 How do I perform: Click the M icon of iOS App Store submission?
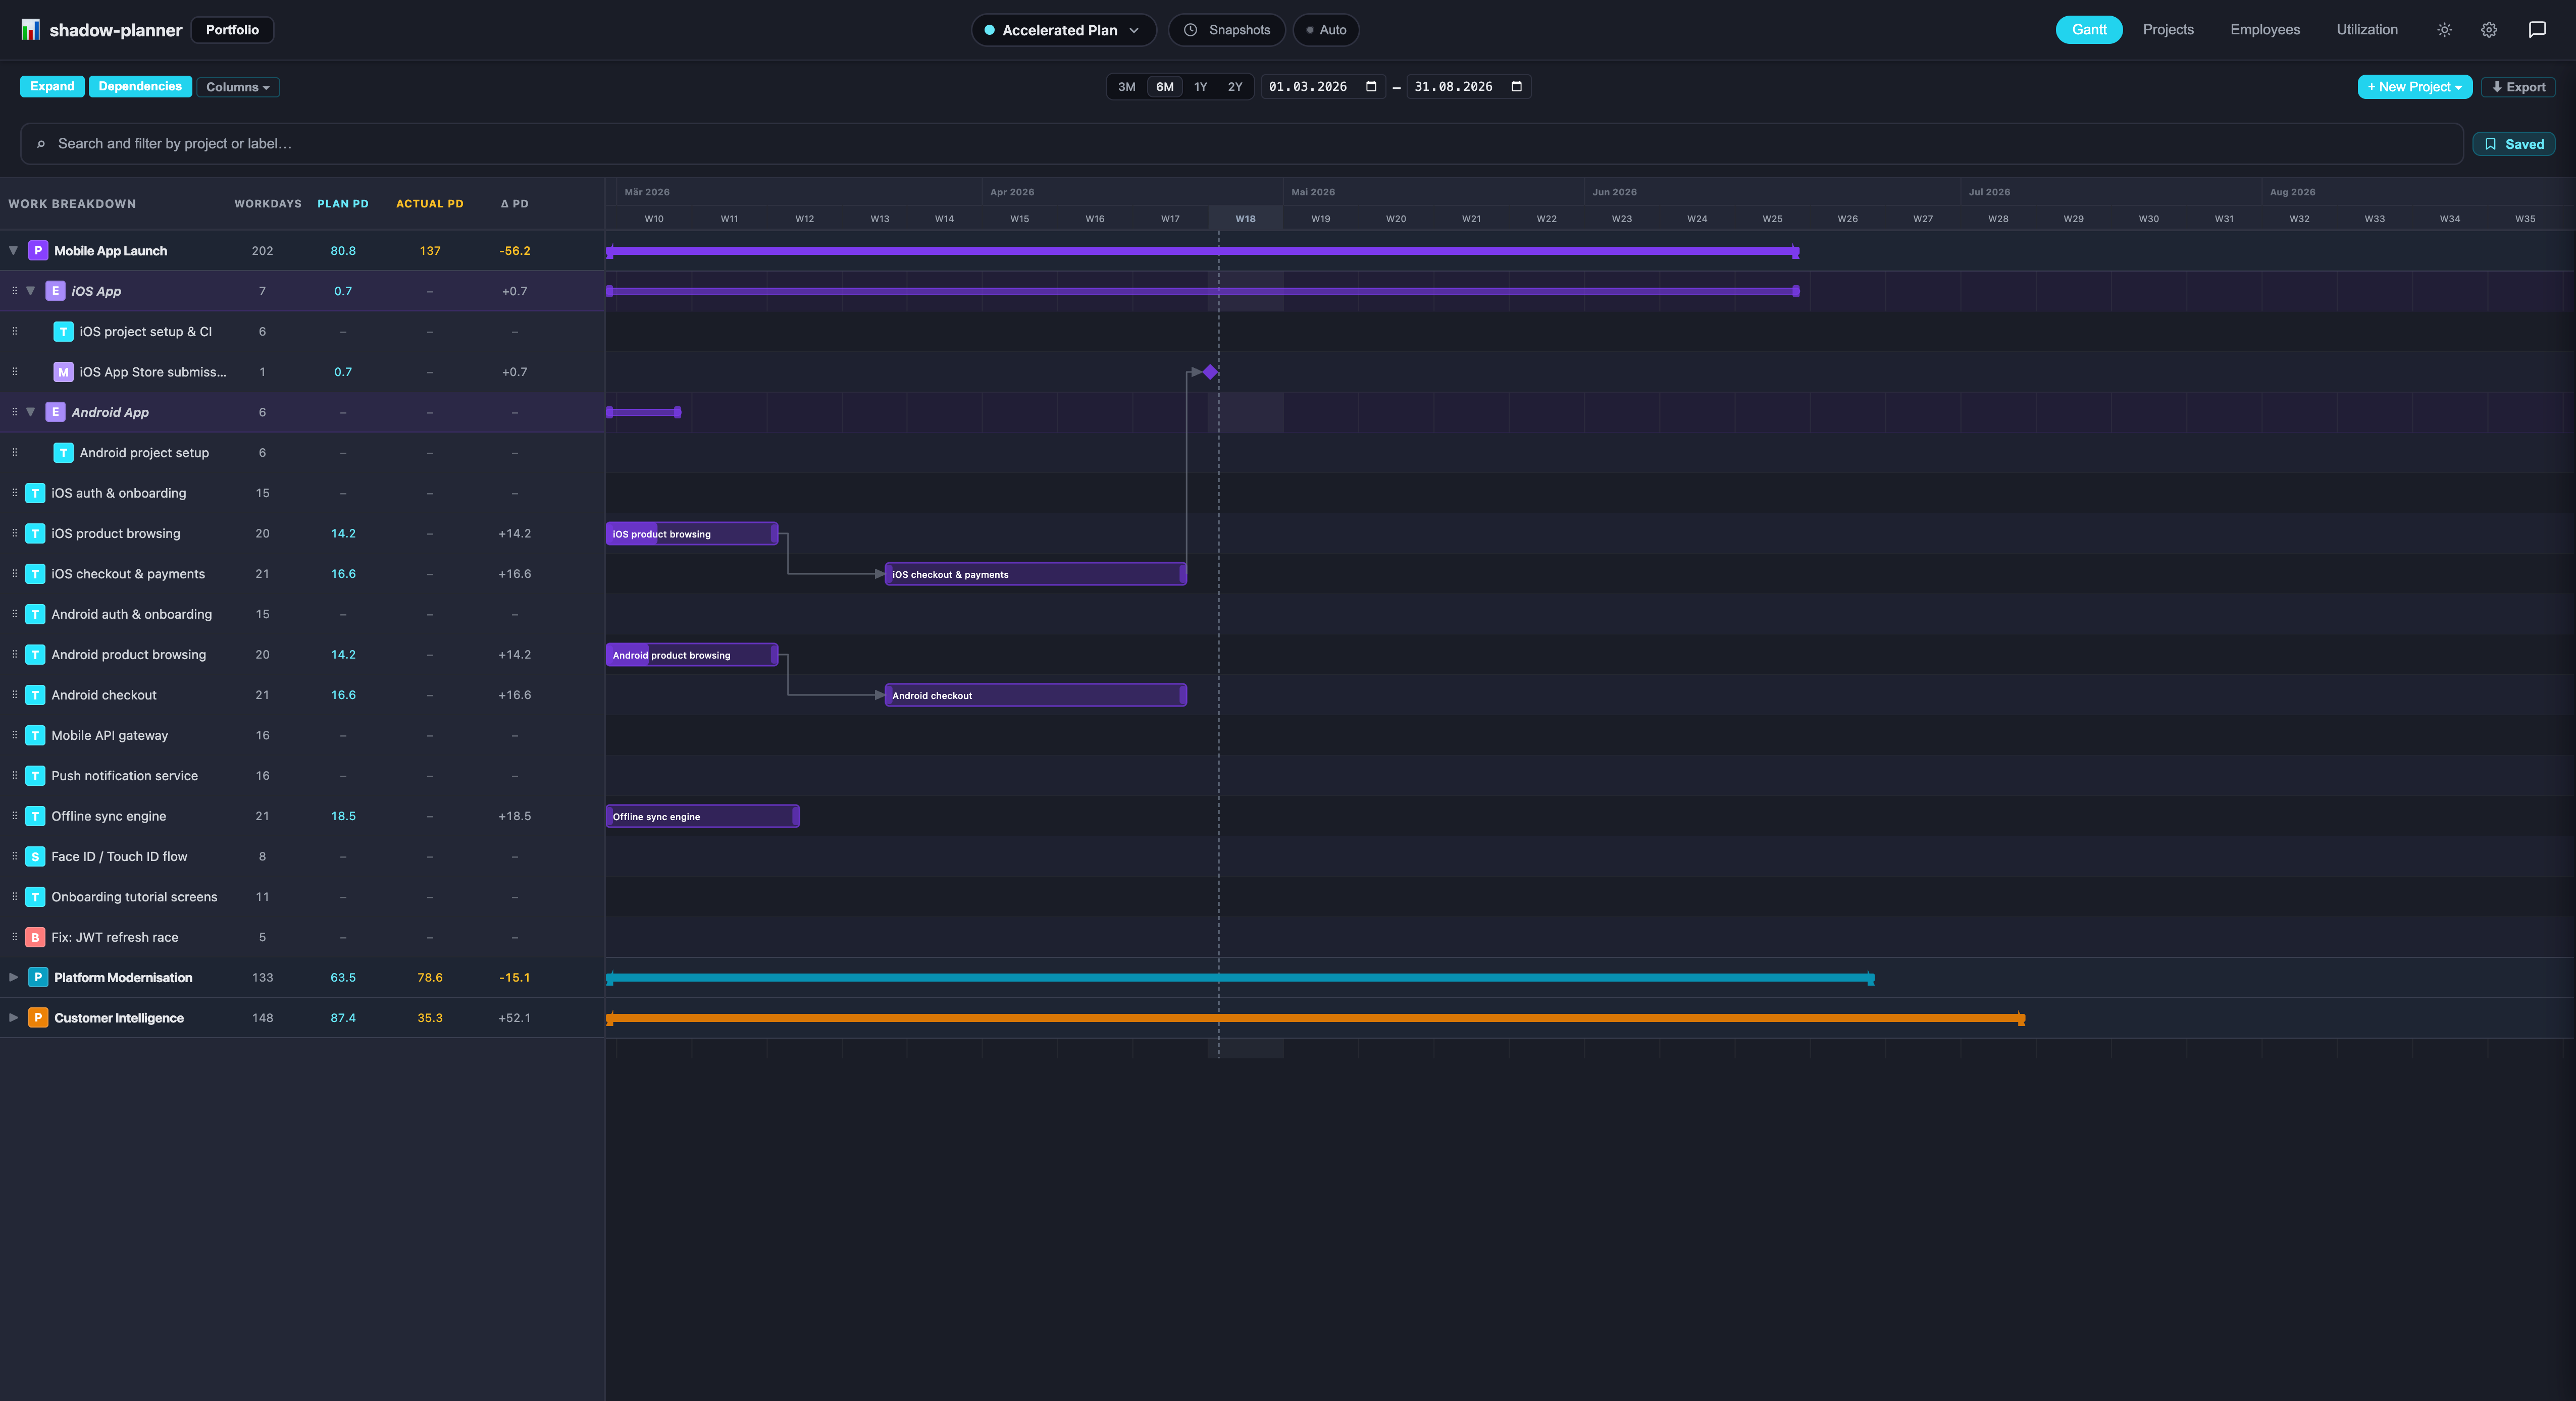point(63,372)
